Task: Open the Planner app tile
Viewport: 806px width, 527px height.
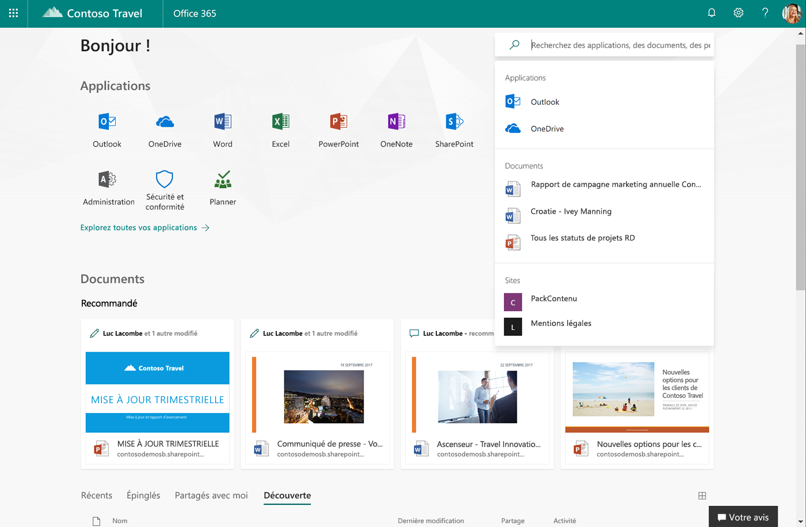Action: tap(223, 189)
